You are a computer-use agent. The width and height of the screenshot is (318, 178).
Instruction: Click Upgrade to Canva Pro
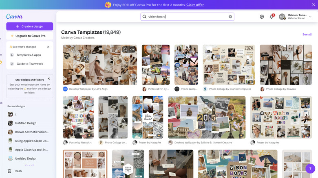(x=30, y=36)
